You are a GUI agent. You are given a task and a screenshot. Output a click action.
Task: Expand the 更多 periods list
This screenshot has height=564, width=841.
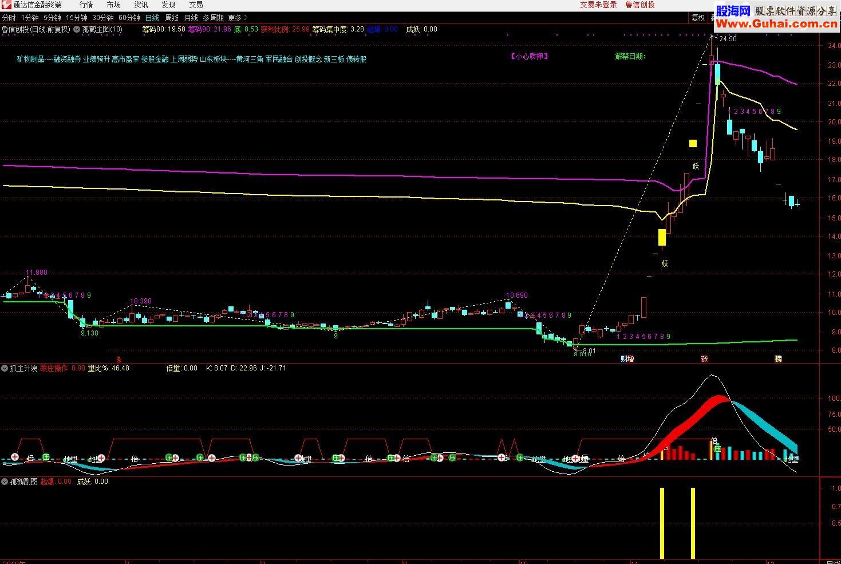pos(238,18)
